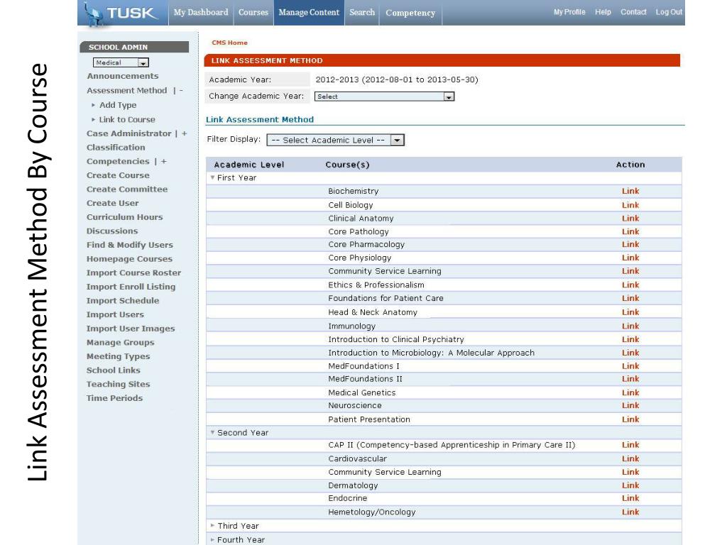Open School Links in sidebar
The width and height of the screenshot is (727, 545).
click(x=113, y=370)
